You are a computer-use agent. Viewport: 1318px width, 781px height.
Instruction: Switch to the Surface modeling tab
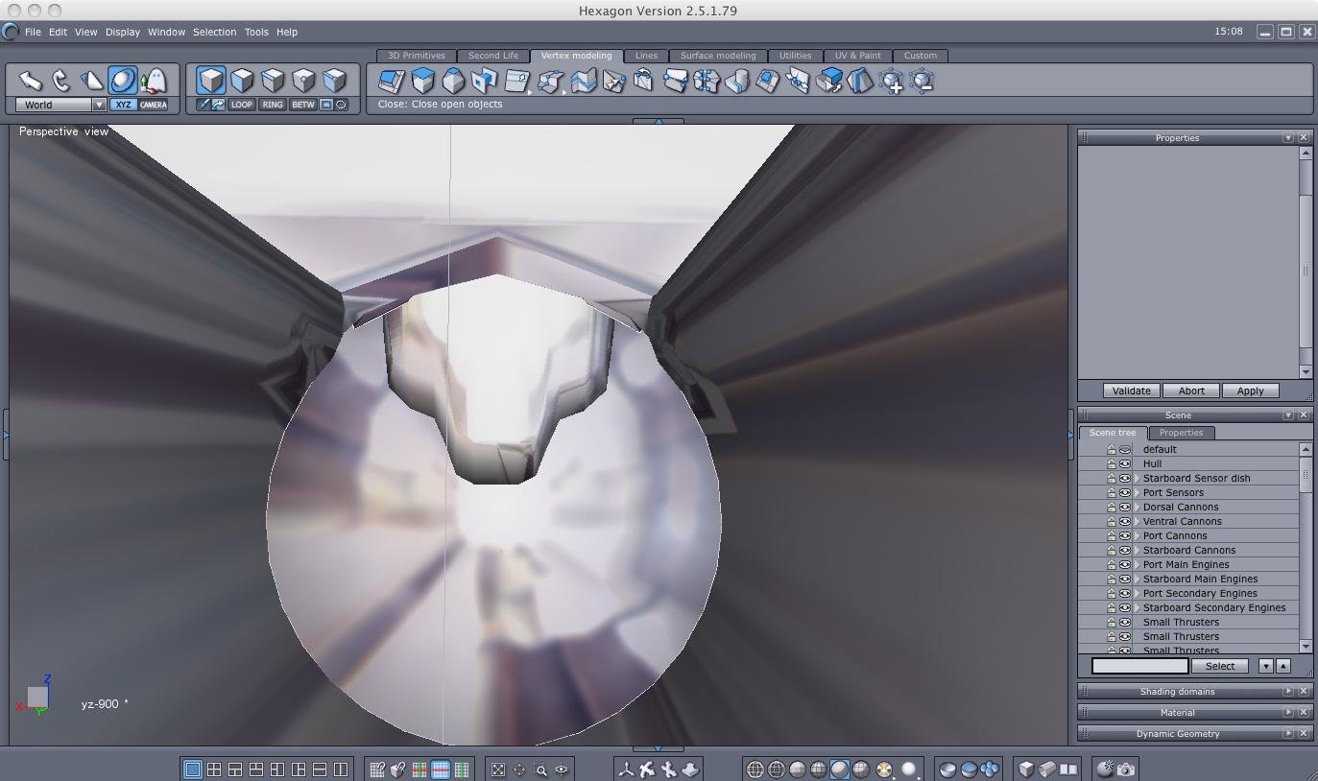click(x=718, y=56)
